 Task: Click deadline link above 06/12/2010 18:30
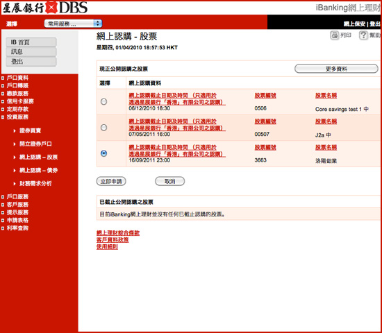(177, 99)
